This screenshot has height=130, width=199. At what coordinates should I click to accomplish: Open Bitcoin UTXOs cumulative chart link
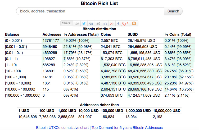[x=62, y=128]
